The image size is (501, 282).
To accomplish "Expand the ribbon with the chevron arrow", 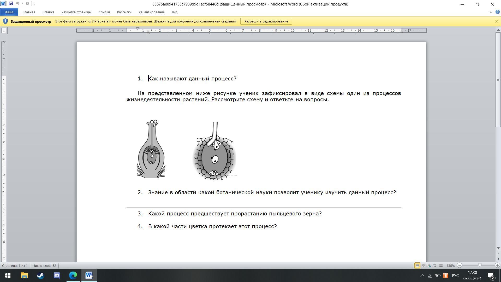I will 491,12.
